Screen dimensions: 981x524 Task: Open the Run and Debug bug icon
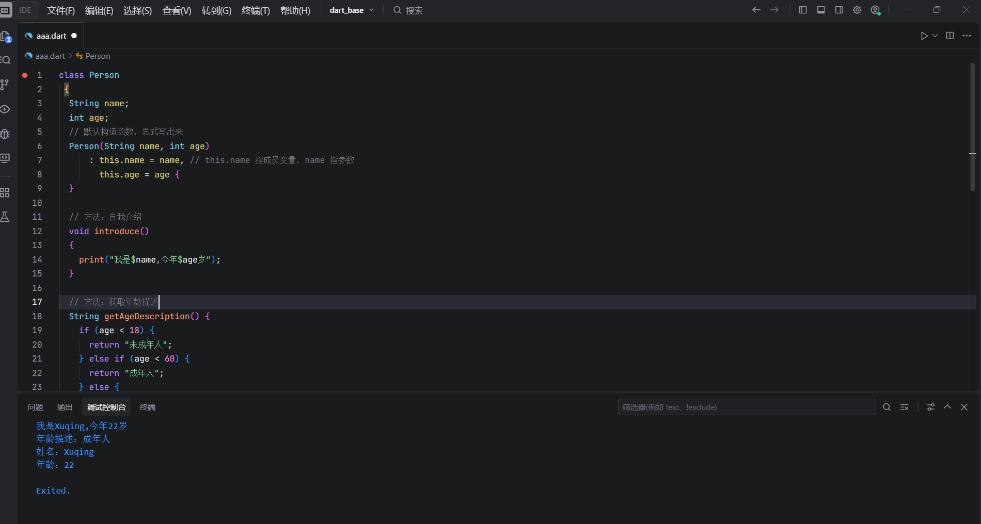(5, 134)
